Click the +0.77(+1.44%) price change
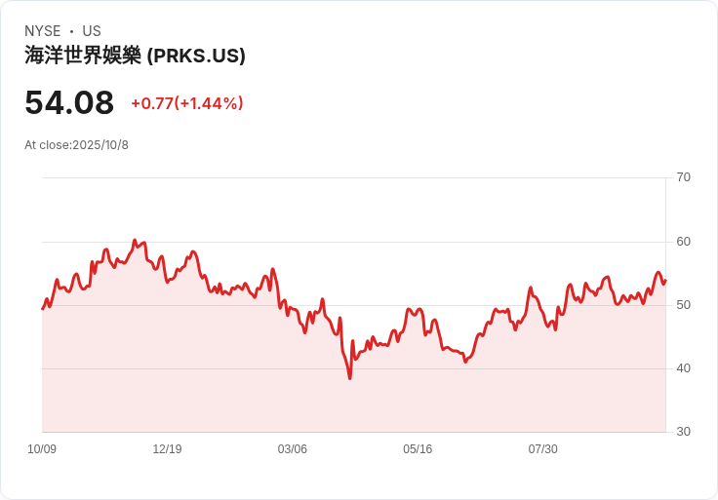Screen dimensions: 718x500 coord(186,103)
